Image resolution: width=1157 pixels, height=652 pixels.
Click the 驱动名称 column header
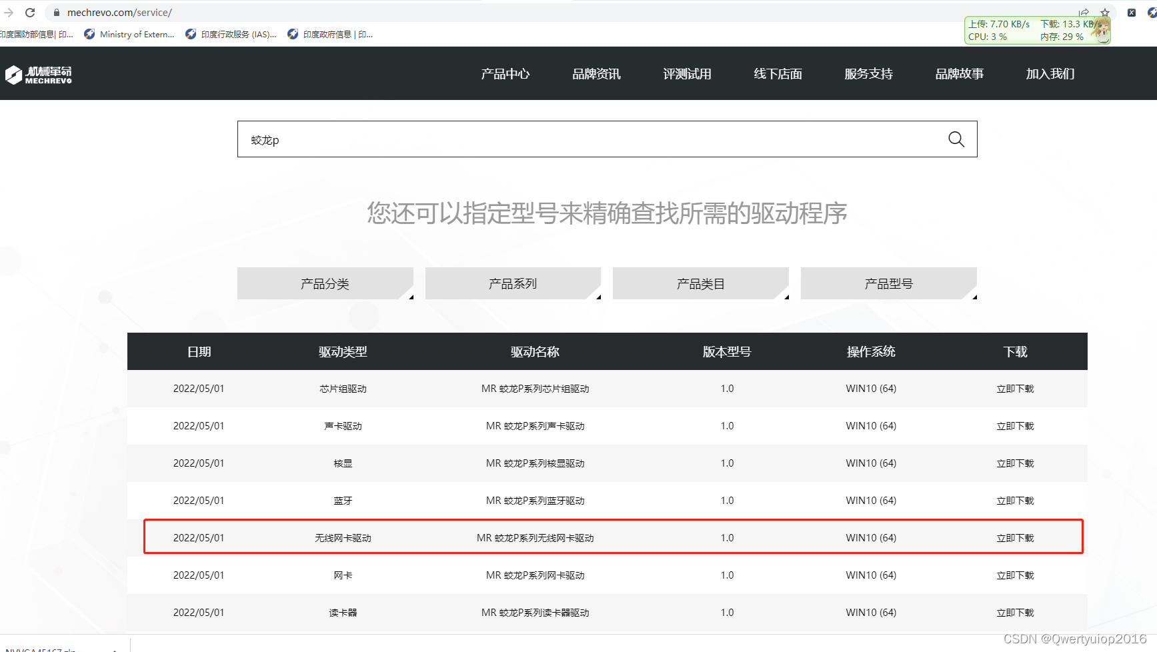click(535, 352)
